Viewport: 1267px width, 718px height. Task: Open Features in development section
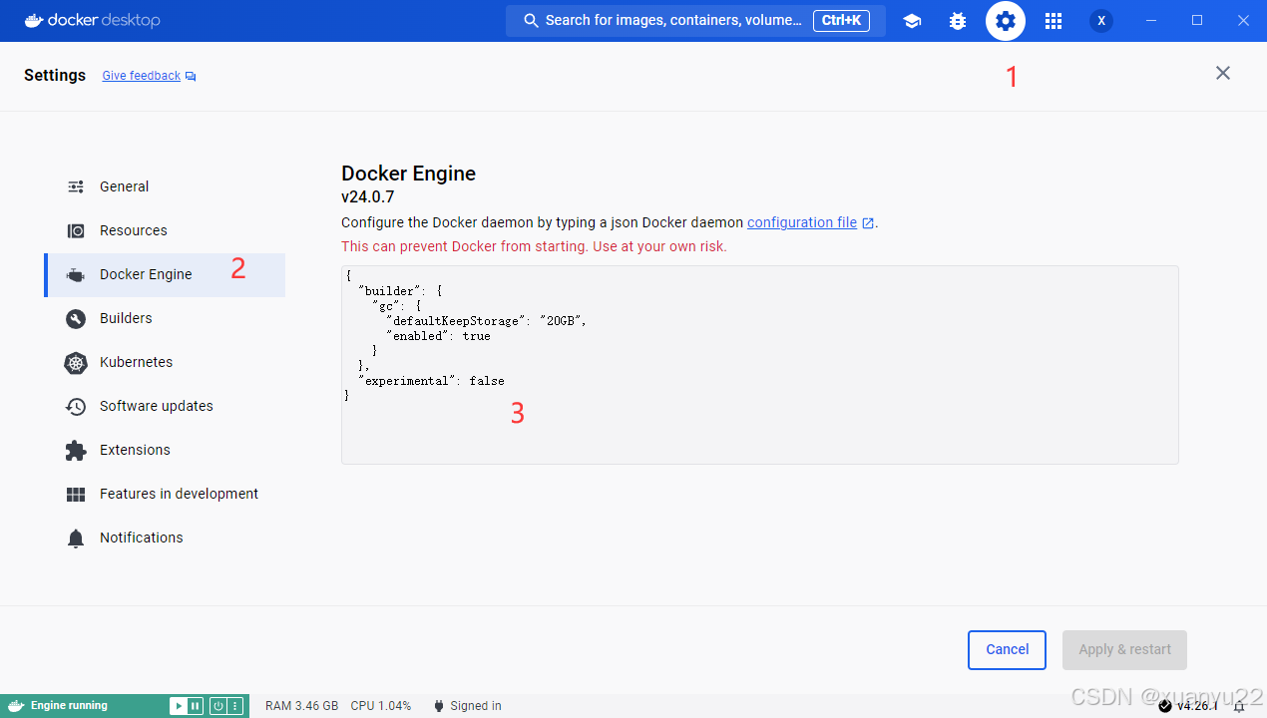coord(165,494)
